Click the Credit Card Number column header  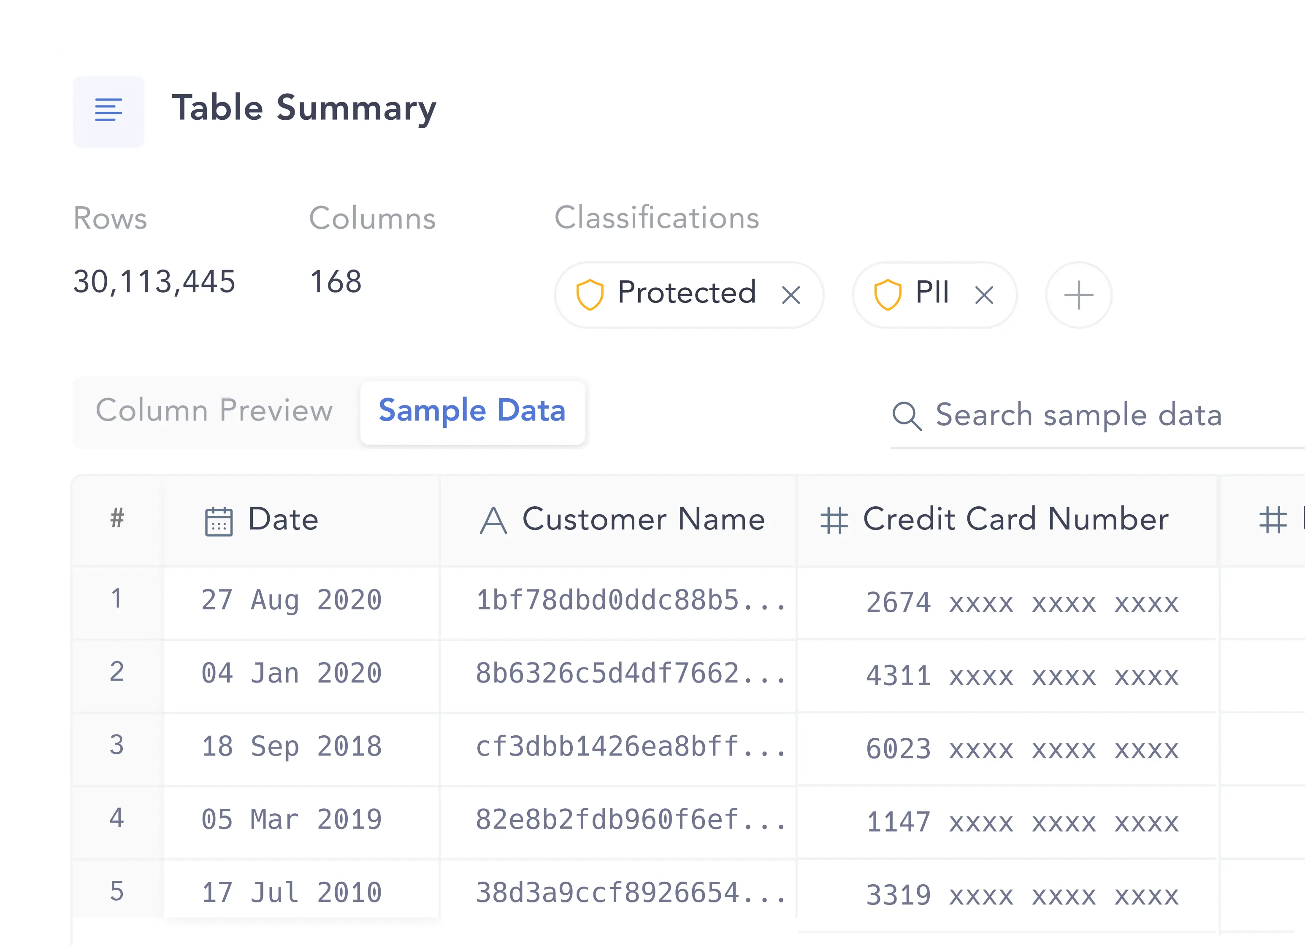[1007, 521]
